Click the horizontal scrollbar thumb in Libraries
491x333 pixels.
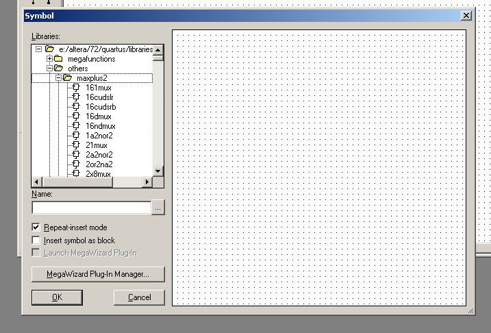tap(77, 182)
